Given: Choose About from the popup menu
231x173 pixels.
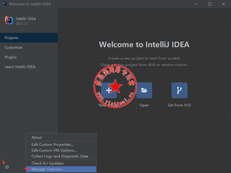Looking at the screenshot, I should [61, 138].
